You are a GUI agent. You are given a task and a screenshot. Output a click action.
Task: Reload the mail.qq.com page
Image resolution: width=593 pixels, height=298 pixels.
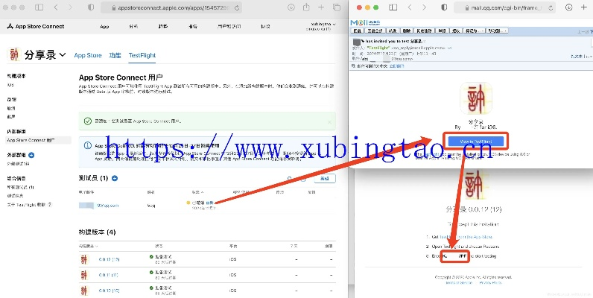(x=551, y=7)
